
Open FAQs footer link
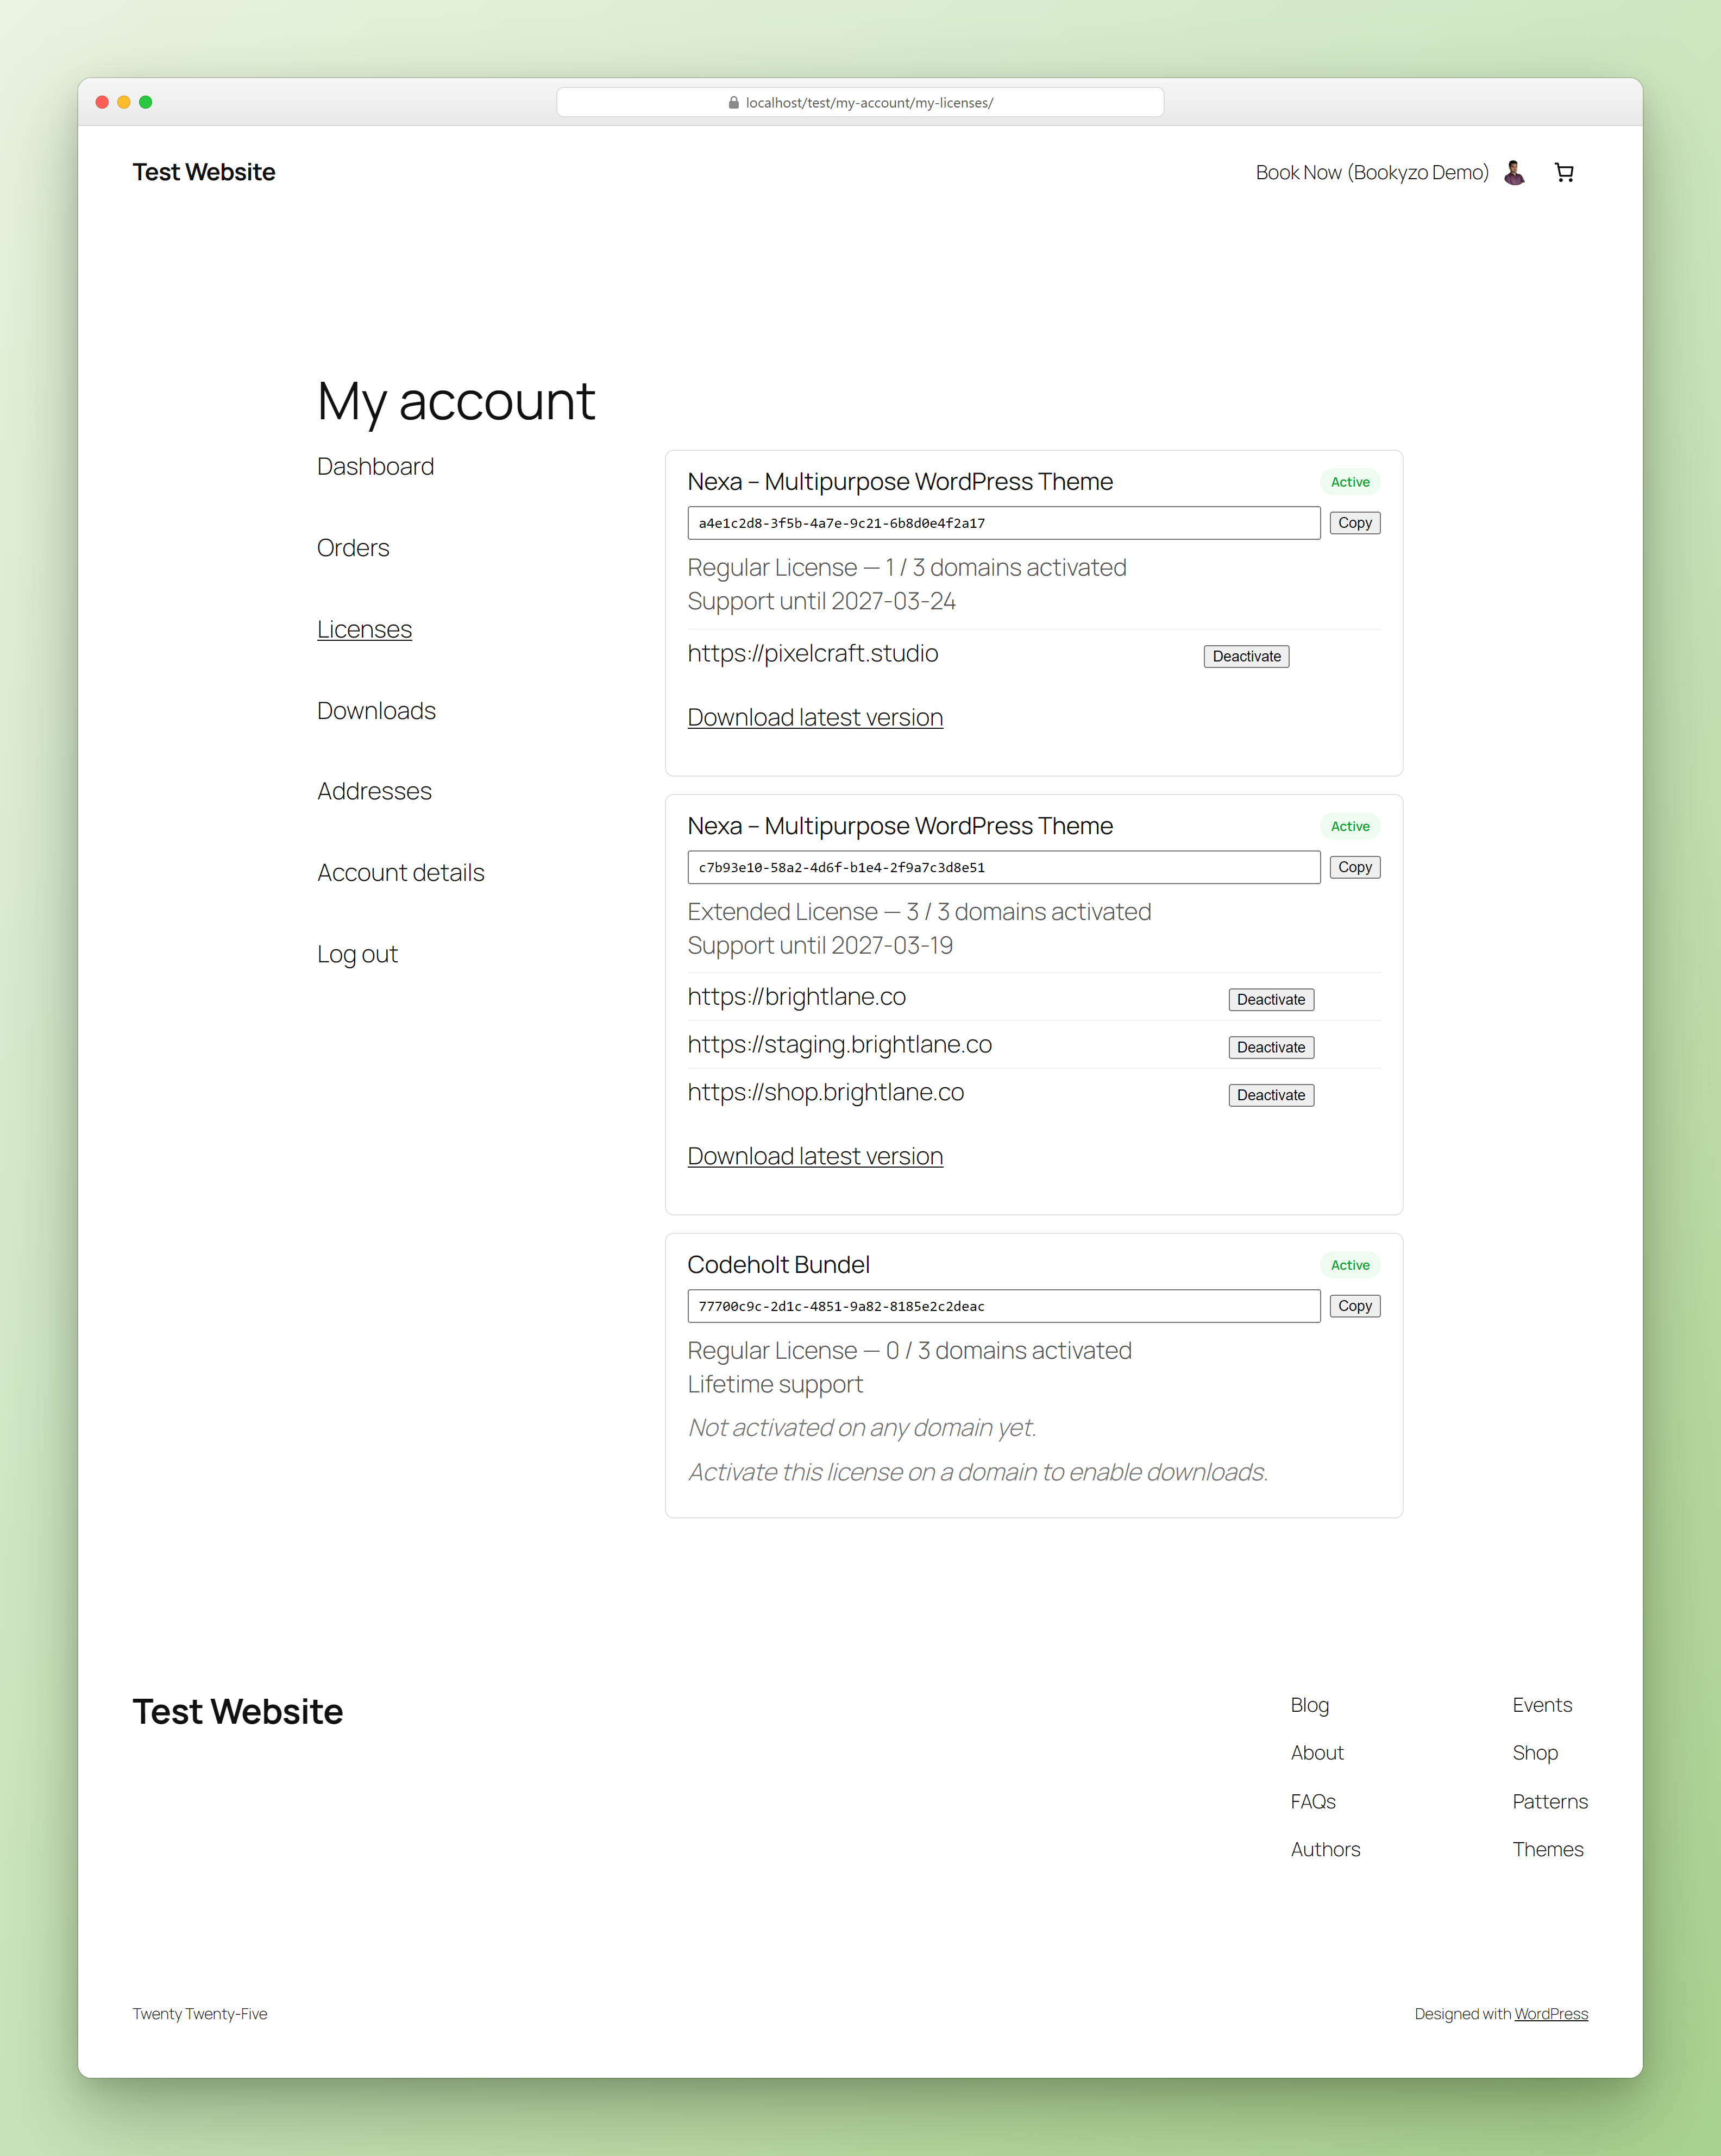(1313, 1802)
